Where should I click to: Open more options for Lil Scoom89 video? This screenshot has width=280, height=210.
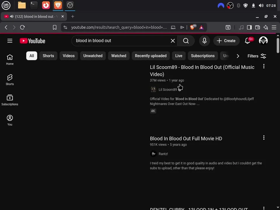pos(264,66)
